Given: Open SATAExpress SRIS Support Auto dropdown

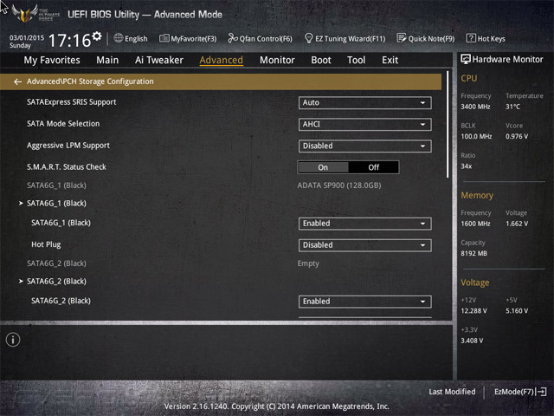Looking at the screenshot, I should tap(364, 102).
